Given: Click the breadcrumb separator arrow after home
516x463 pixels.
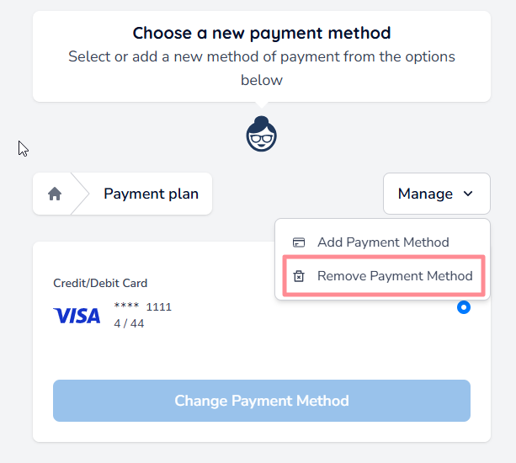Looking at the screenshot, I should (x=82, y=194).
